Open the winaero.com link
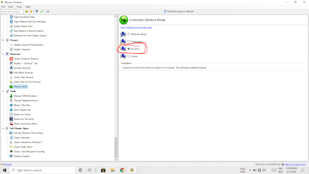 click(295, 164)
